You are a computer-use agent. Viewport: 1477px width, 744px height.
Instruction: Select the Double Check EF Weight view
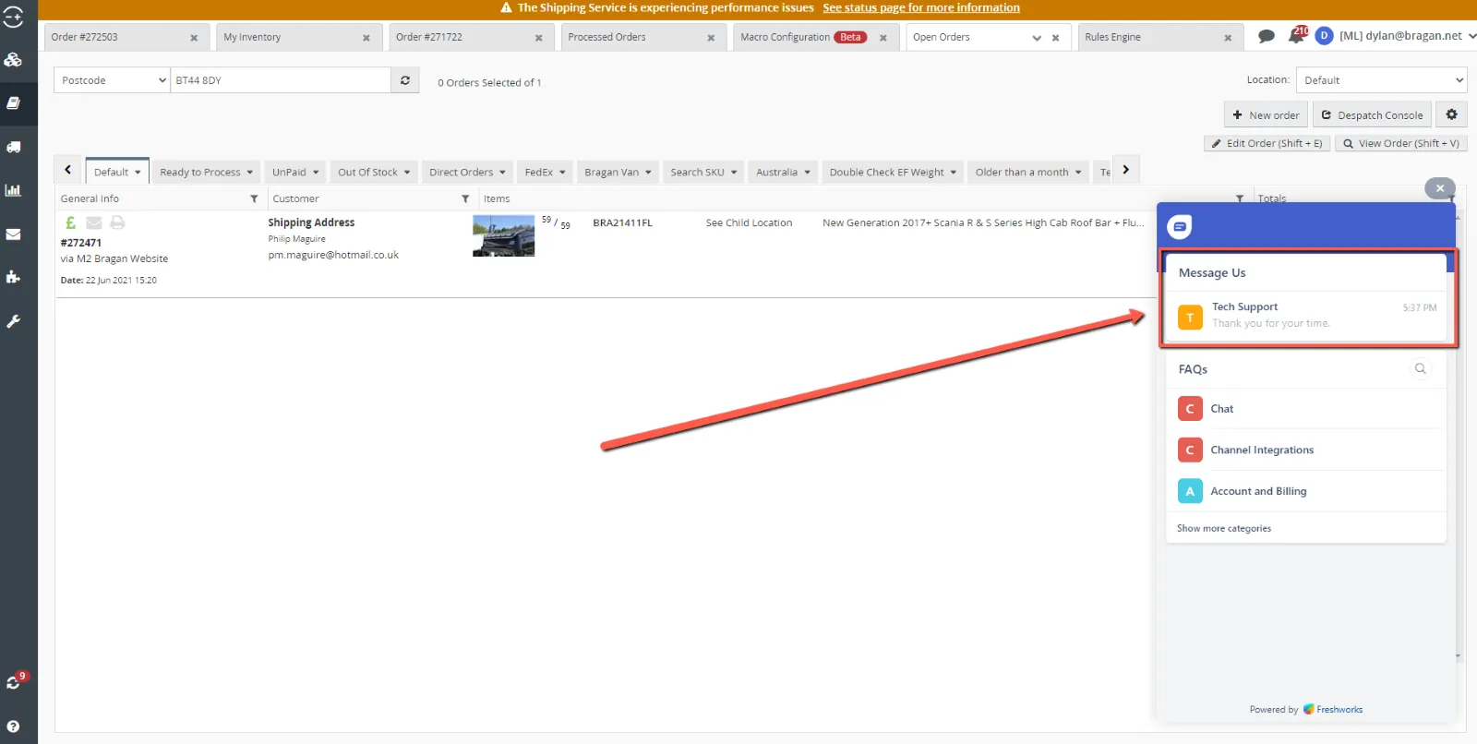893,172
